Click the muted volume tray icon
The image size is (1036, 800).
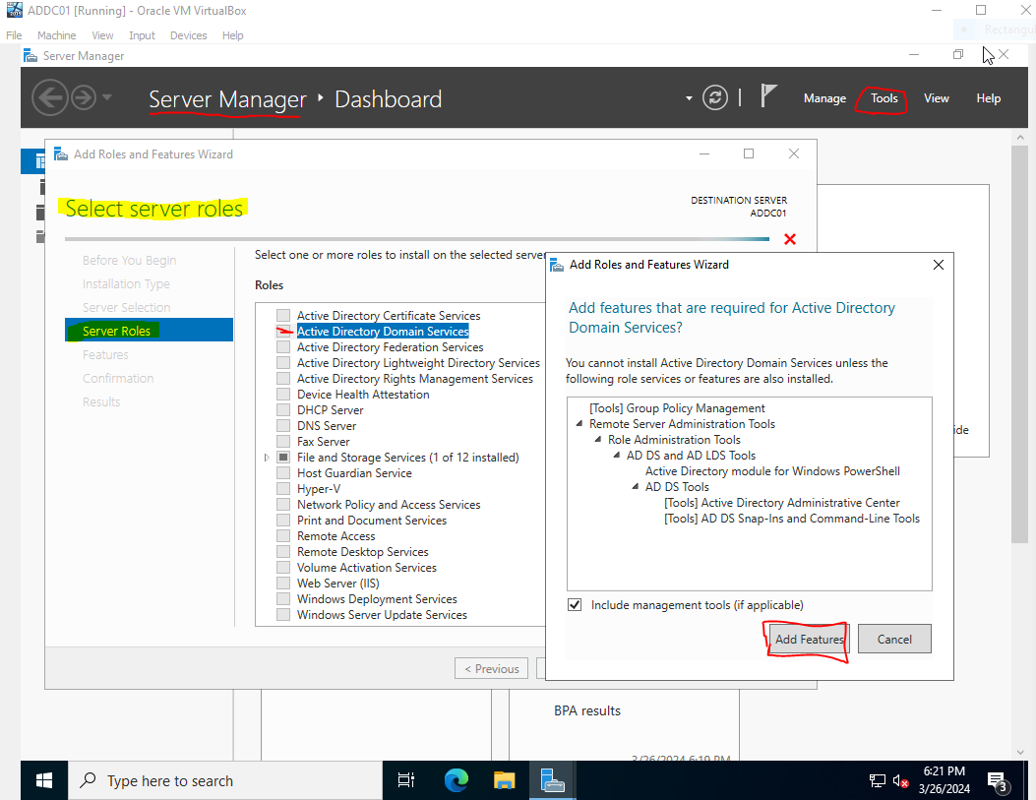click(x=900, y=781)
